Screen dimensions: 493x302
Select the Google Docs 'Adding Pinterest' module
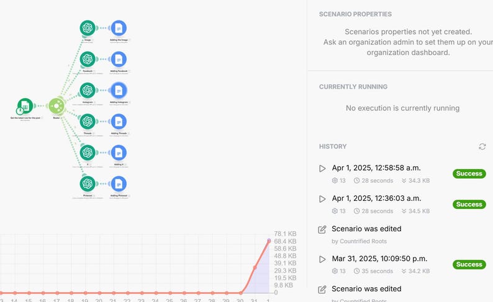click(119, 184)
